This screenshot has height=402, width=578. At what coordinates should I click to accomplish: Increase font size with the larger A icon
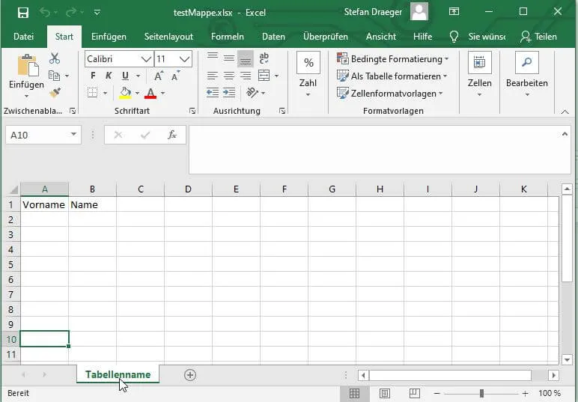(x=159, y=76)
